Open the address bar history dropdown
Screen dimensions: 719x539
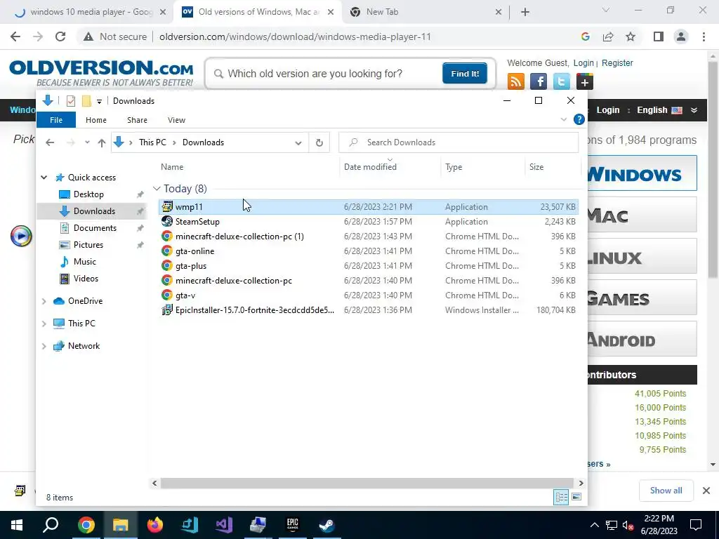[x=298, y=143]
